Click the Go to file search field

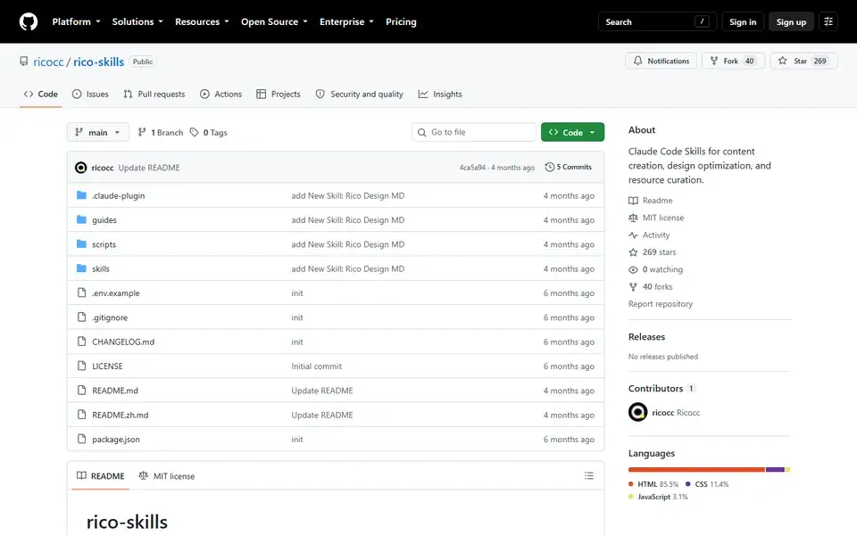click(473, 132)
